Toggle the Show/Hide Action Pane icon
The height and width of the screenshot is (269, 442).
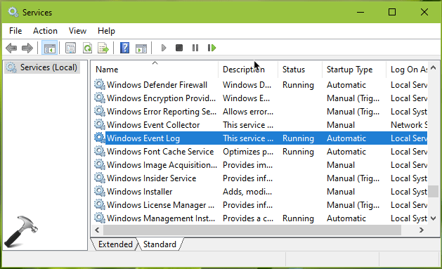pos(141,48)
